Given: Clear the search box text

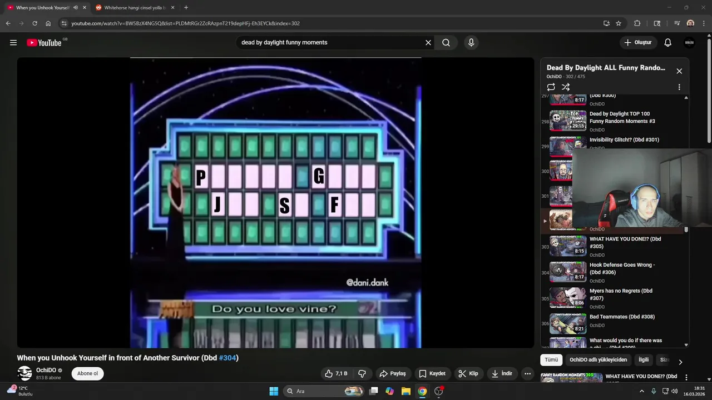Looking at the screenshot, I should click(428, 43).
